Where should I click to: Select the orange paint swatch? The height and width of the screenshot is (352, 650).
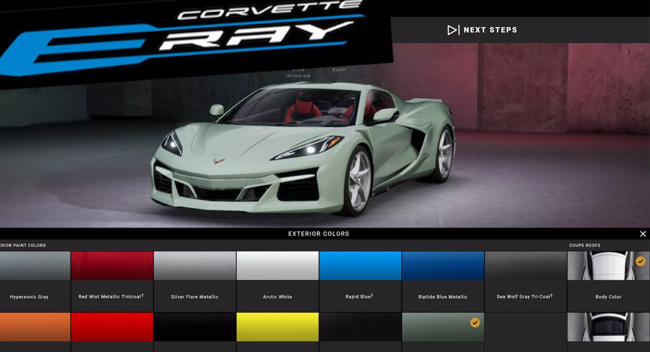tap(35, 327)
